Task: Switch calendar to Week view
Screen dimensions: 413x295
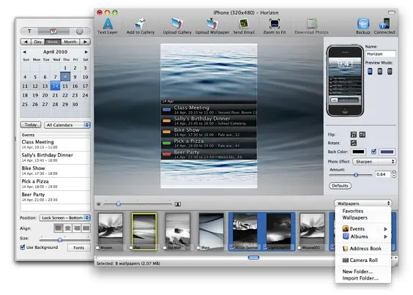Action: [x=53, y=42]
